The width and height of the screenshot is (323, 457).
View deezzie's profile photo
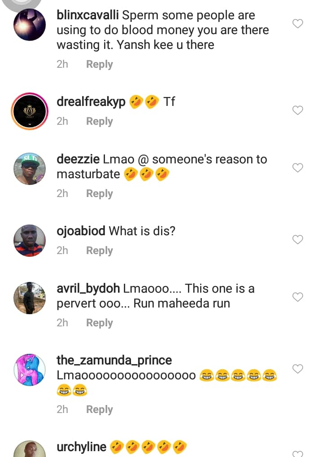click(x=30, y=168)
